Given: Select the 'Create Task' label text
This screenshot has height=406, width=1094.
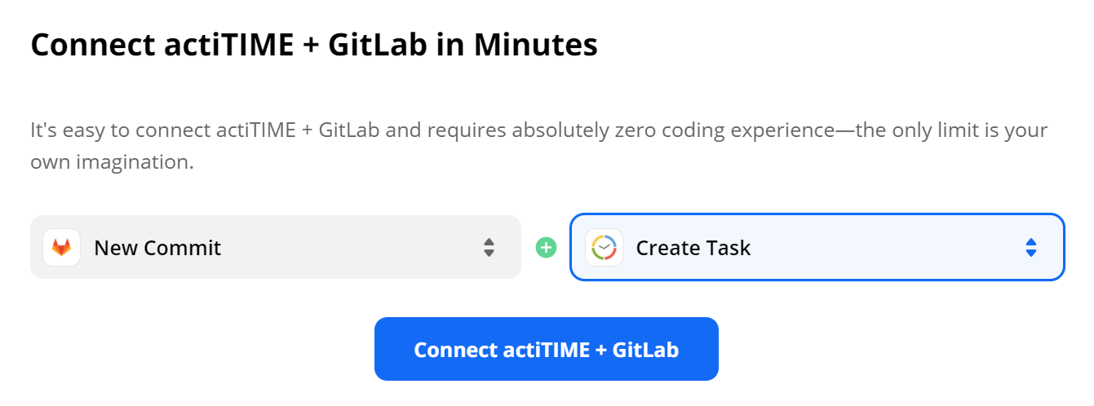Looking at the screenshot, I should point(693,248).
